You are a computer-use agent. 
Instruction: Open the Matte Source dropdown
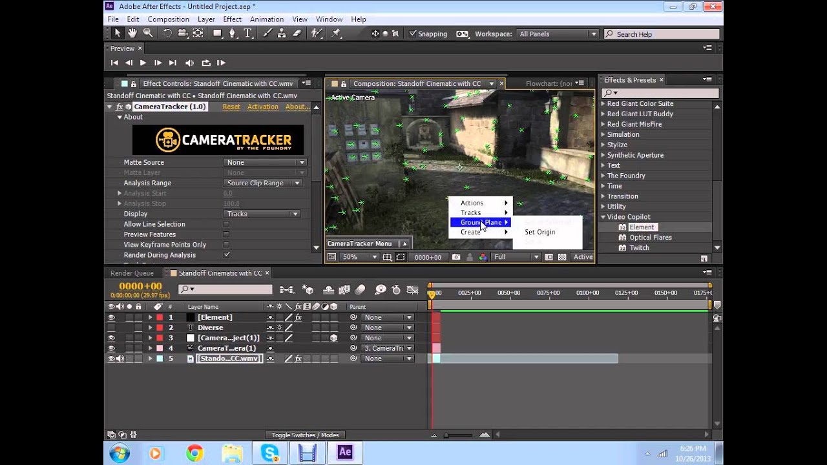tap(265, 162)
